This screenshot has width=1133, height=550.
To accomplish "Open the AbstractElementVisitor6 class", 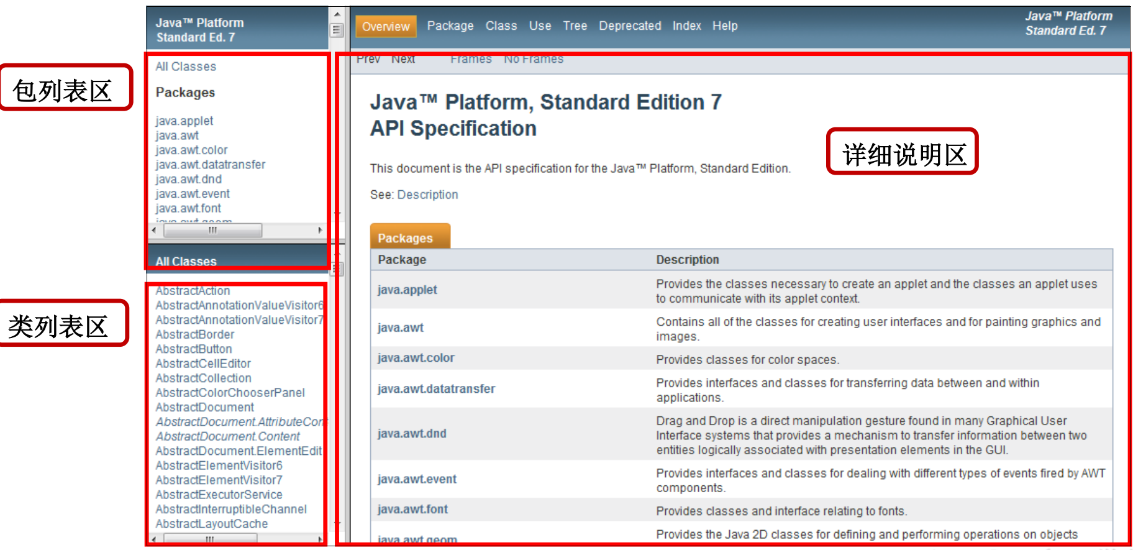I will click(x=219, y=465).
